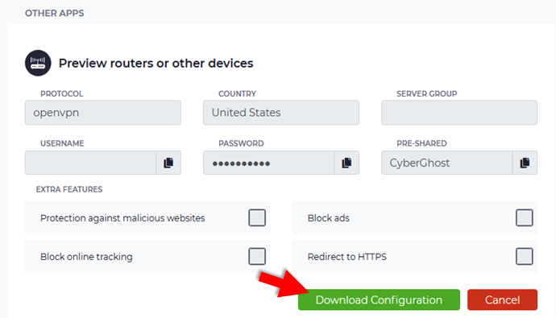Enable Block online tracking option

coord(257,256)
